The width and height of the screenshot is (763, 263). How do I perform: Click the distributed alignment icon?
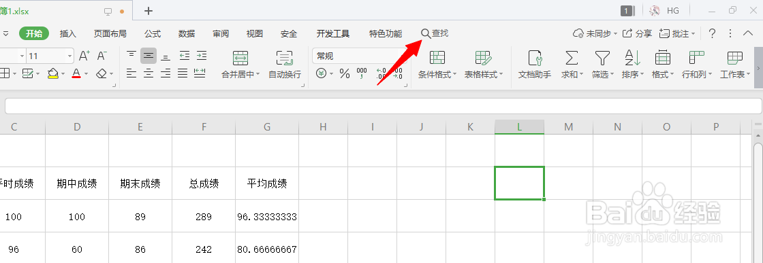tap(200, 73)
